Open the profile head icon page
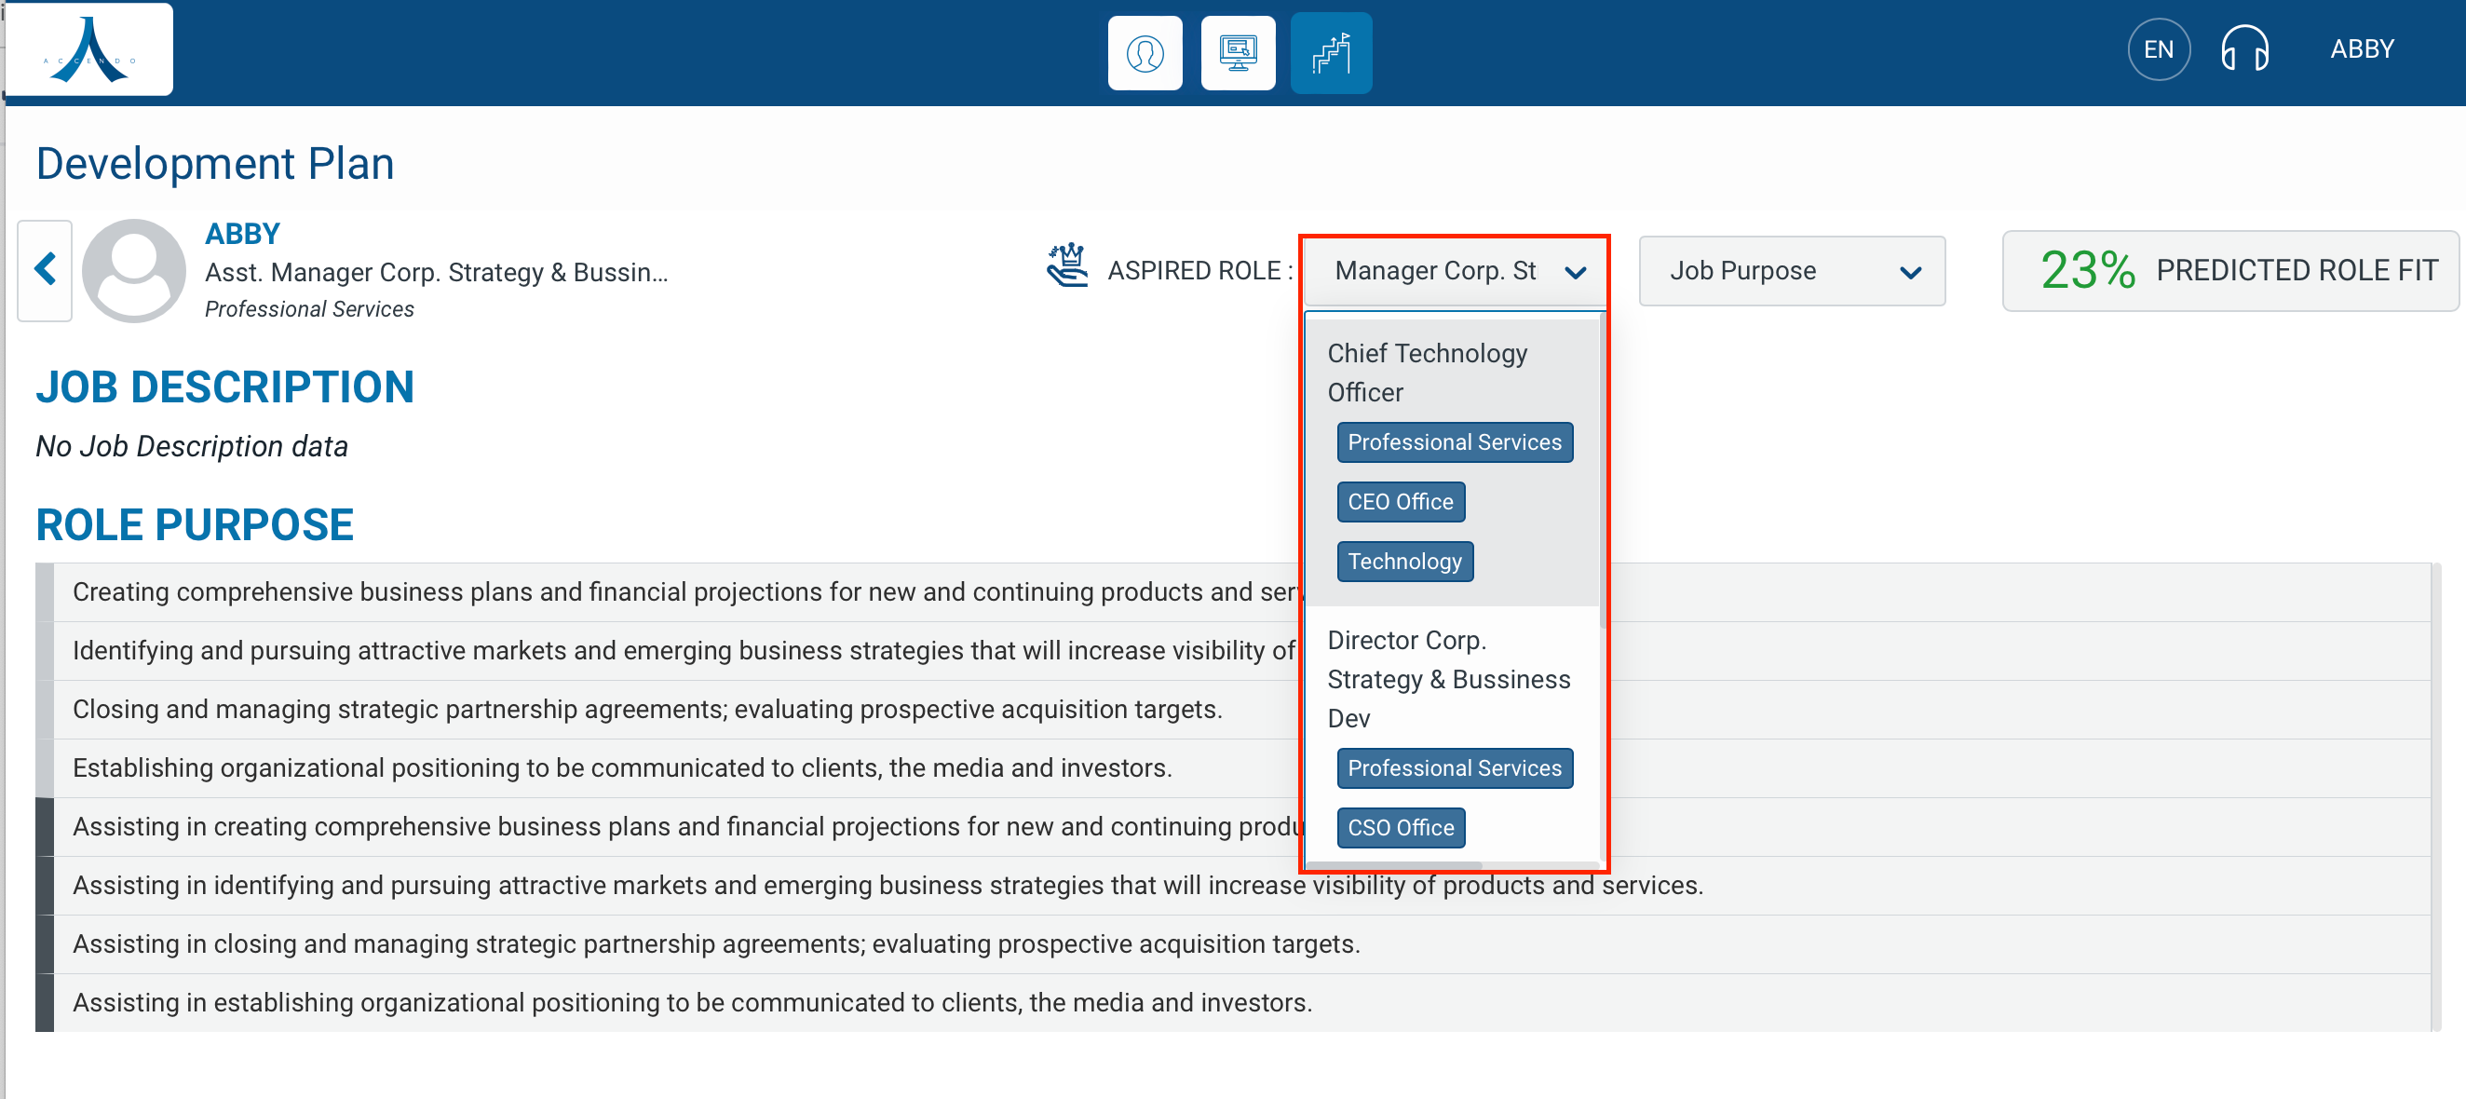The height and width of the screenshot is (1099, 2466). [x=1144, y=53]
